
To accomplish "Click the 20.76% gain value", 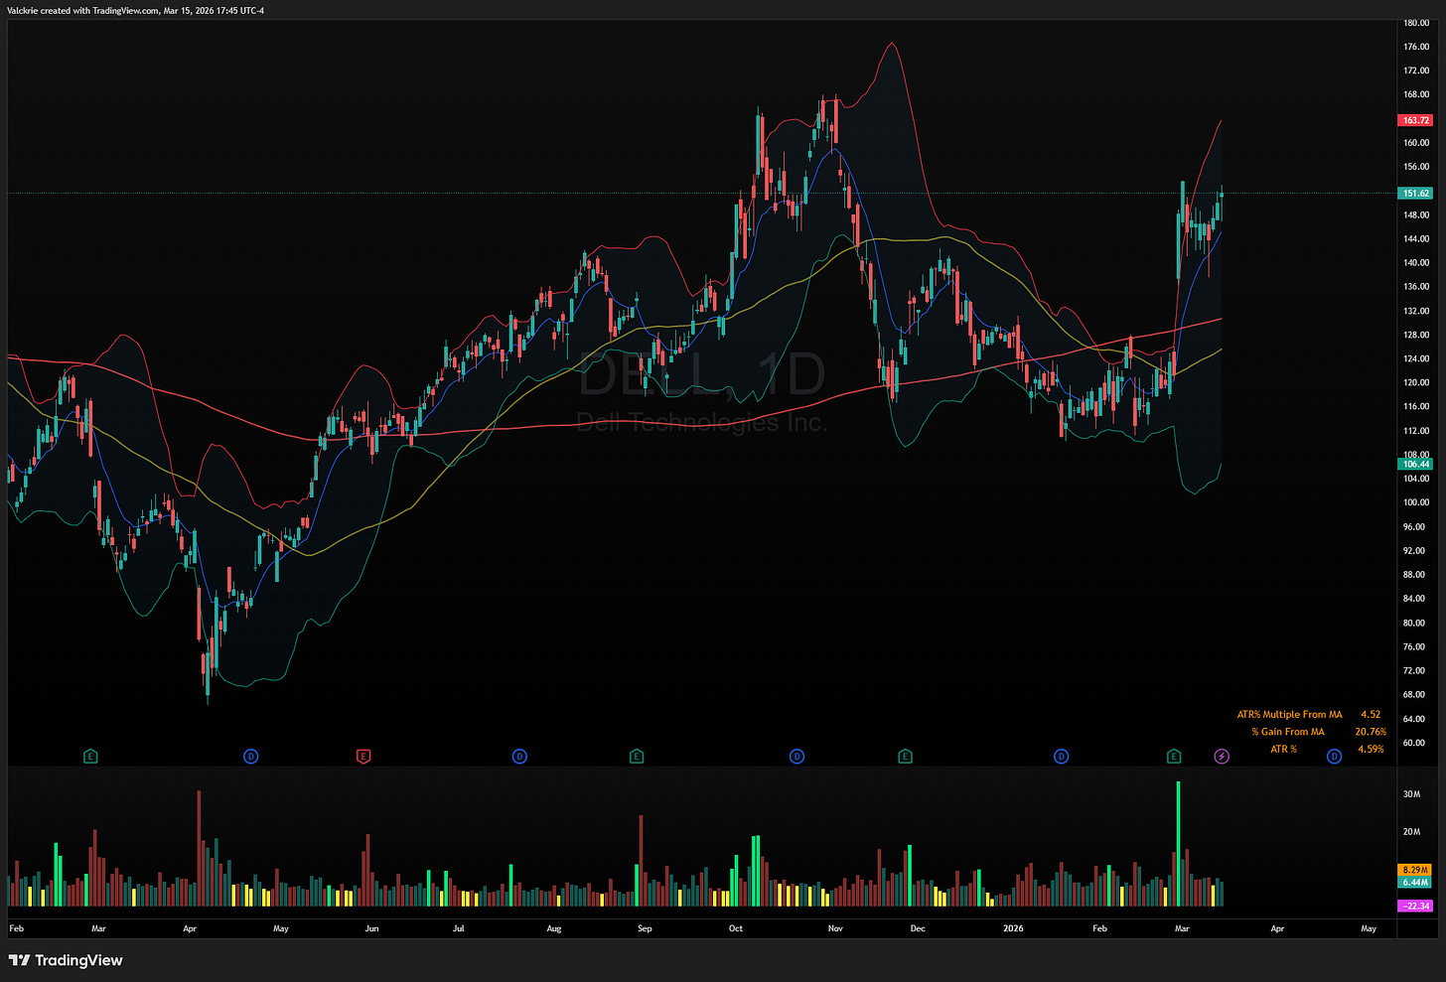I will 1371,732.
